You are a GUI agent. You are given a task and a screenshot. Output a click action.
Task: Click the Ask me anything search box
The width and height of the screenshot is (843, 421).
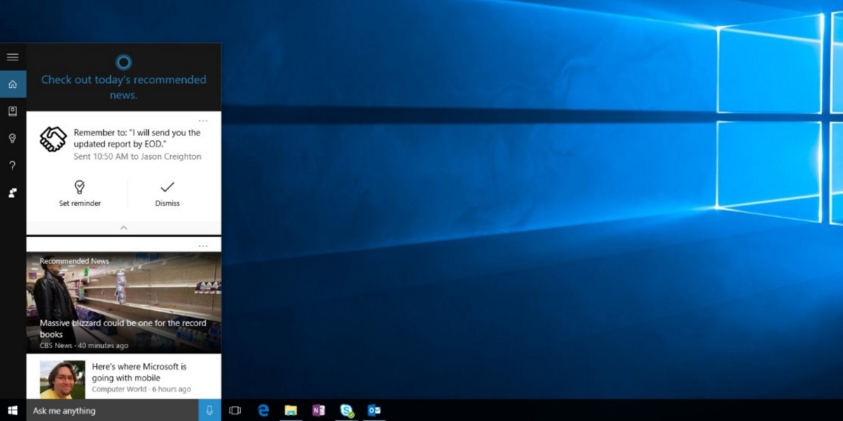[112, 410]
